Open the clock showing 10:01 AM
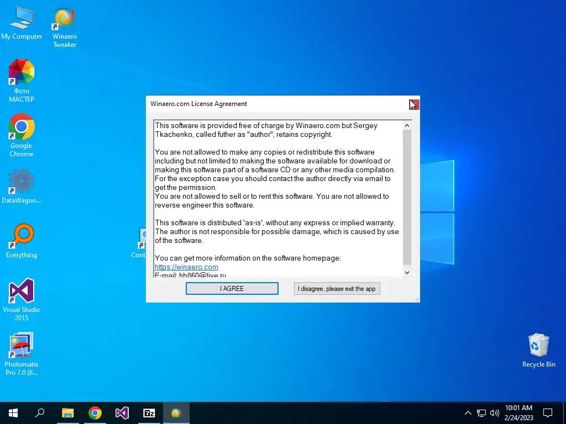566x424 pixels. (518, 413)
